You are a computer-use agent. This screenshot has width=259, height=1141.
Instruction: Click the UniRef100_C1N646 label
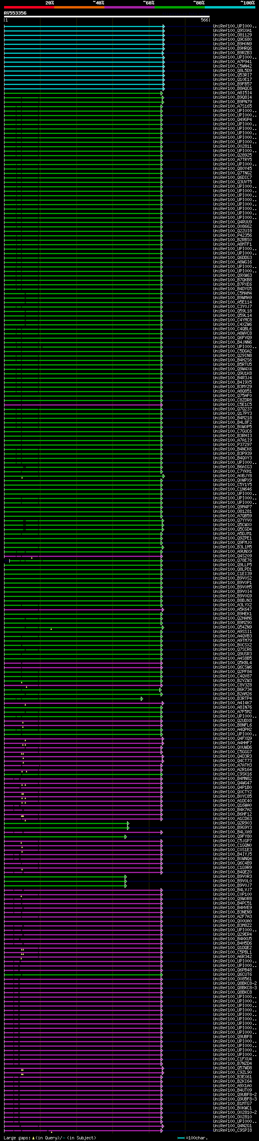coord(232,489)
